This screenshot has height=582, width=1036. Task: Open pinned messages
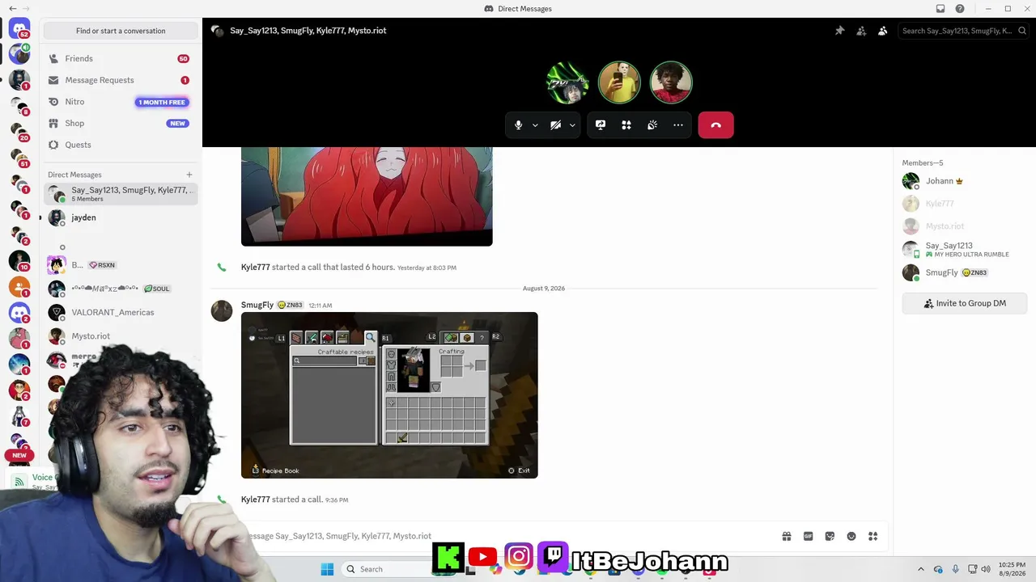pyautogui.click(x=840, y=31)
